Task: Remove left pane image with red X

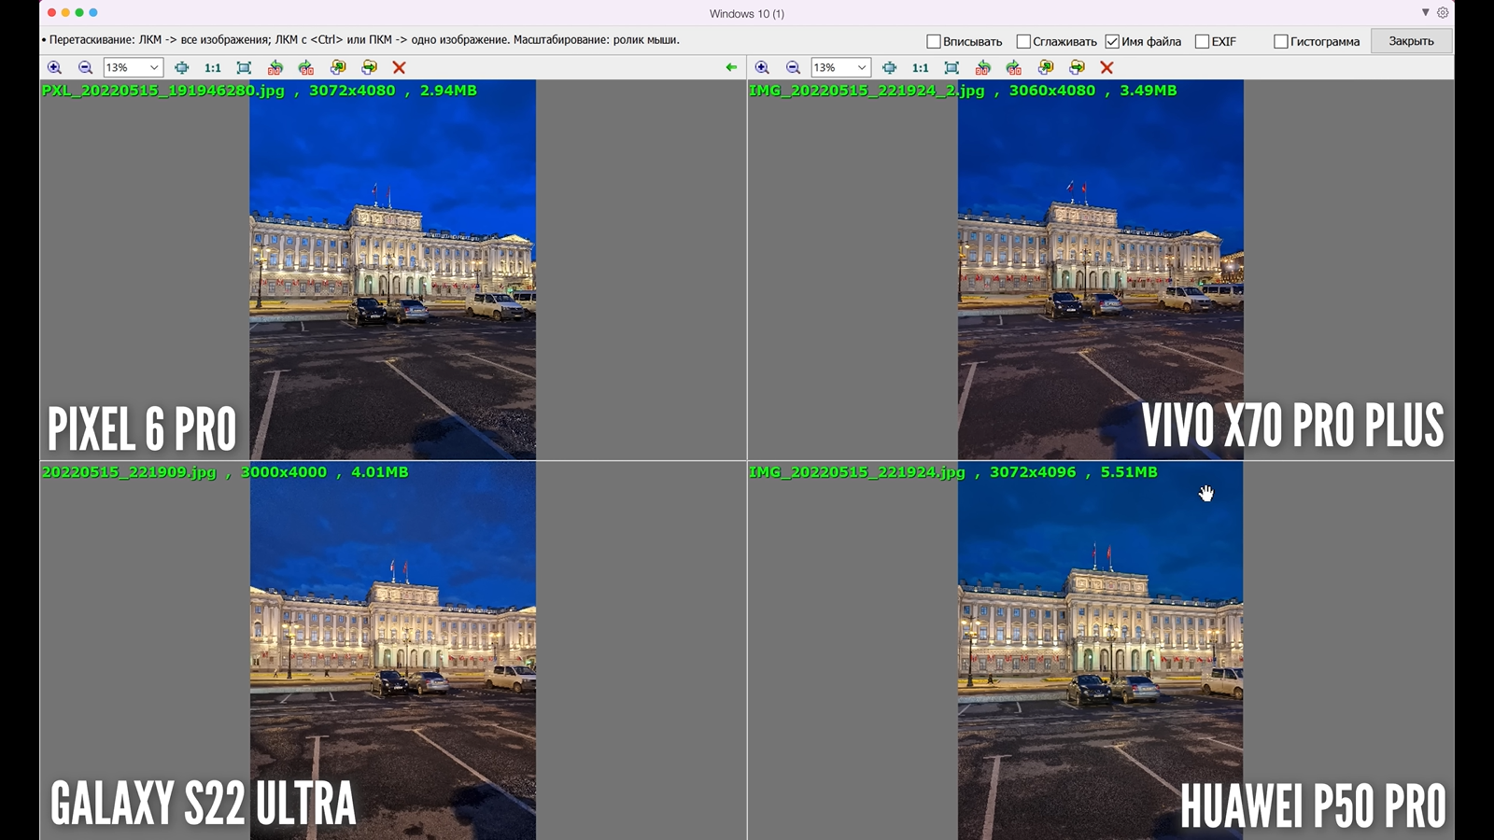Action: [399, 67]
